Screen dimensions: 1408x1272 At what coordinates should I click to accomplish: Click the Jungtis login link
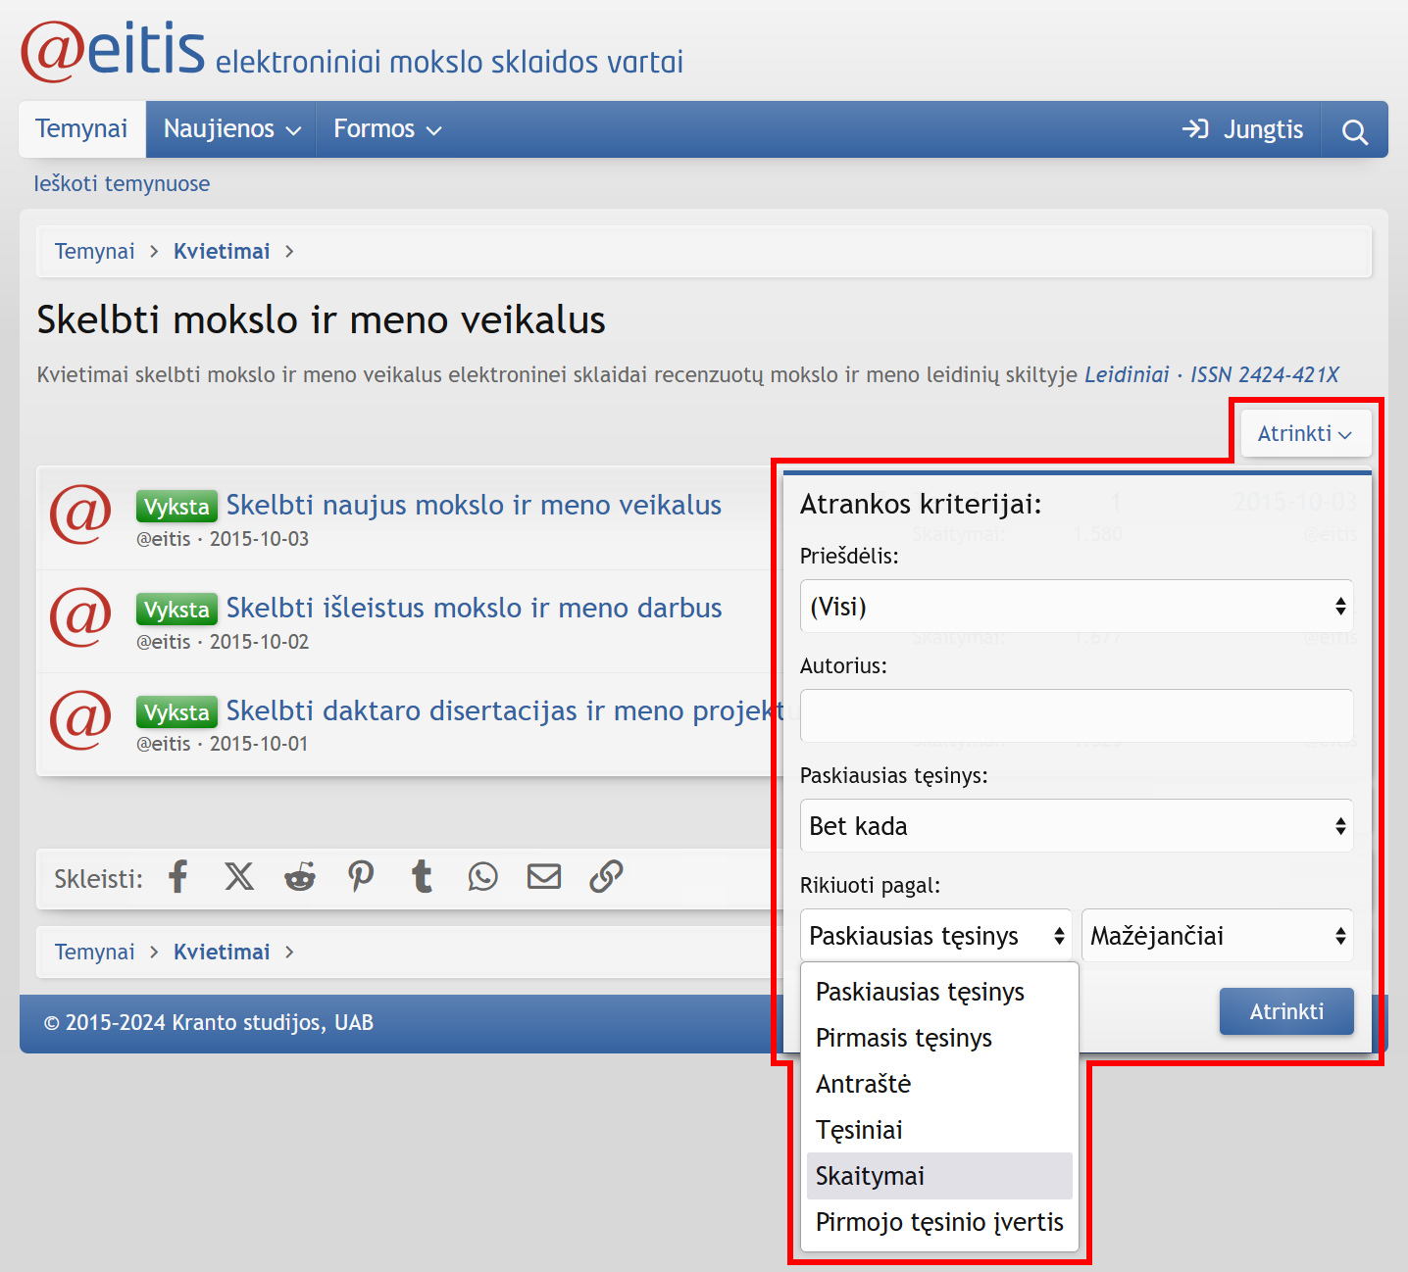click(1242, 129)
